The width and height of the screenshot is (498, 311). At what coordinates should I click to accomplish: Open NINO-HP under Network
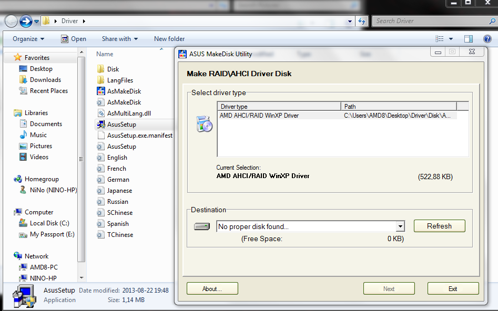[x=38, y=278]
